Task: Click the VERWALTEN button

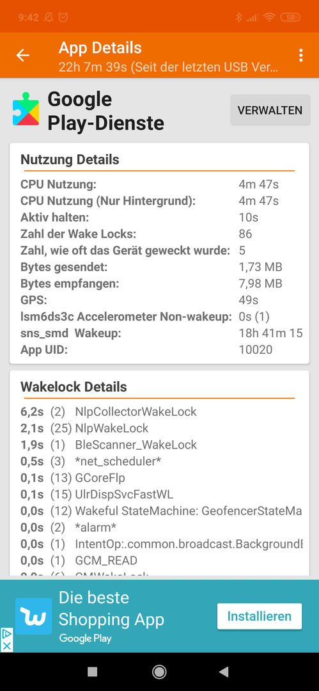Action: tap(270, 110)
